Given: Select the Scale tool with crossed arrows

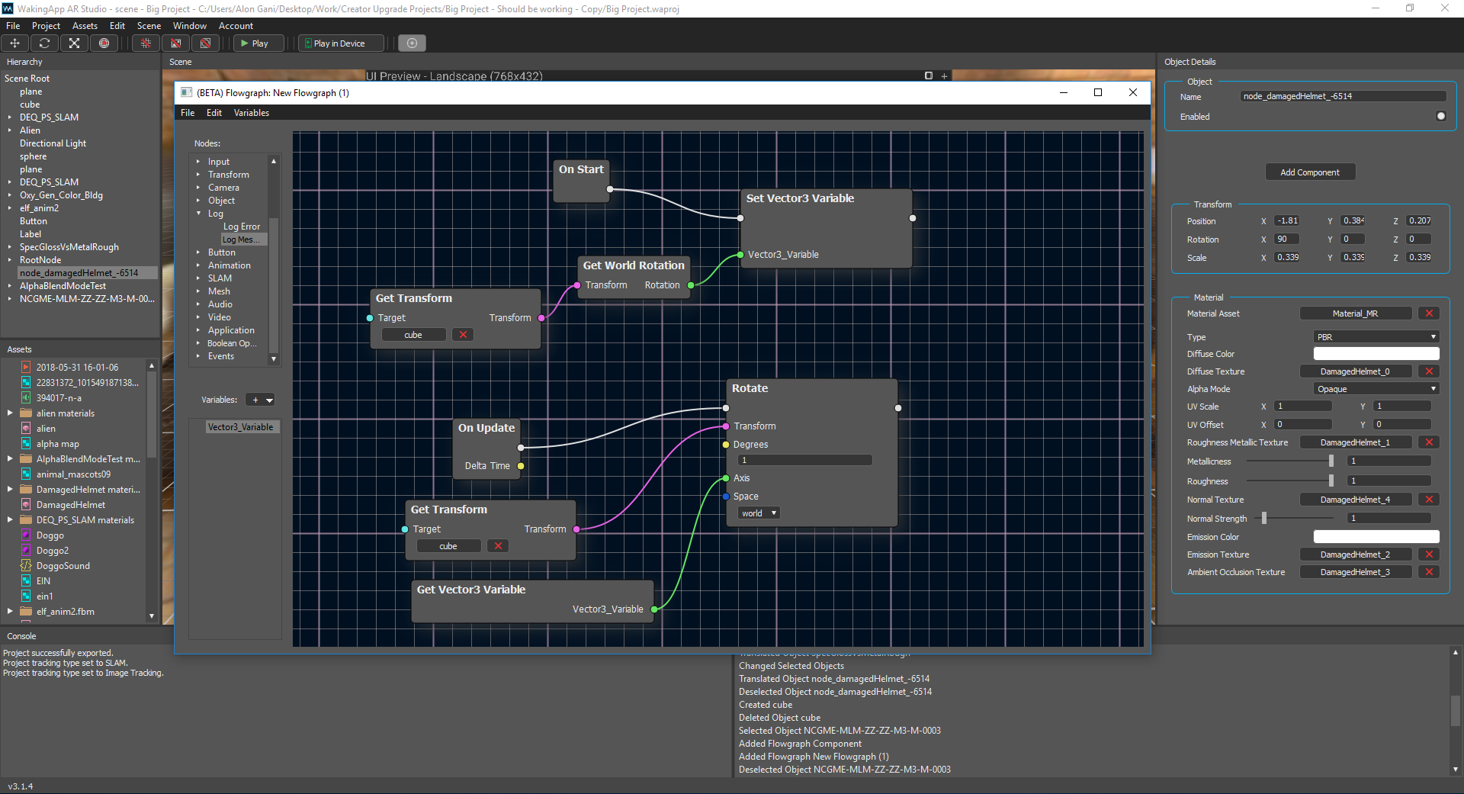Looking at the screenshot, I should 74,43.
